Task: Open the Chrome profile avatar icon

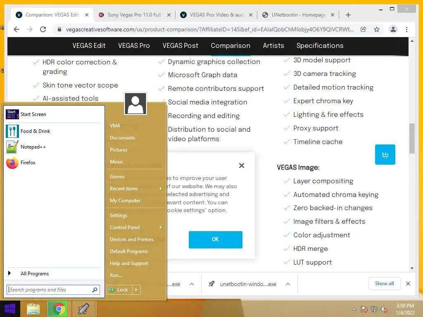Action: [393, 29]
